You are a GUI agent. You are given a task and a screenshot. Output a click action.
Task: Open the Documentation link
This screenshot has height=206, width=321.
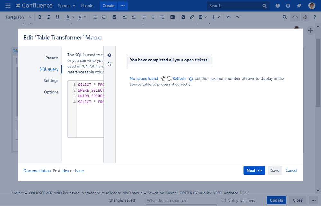point(38,171)
